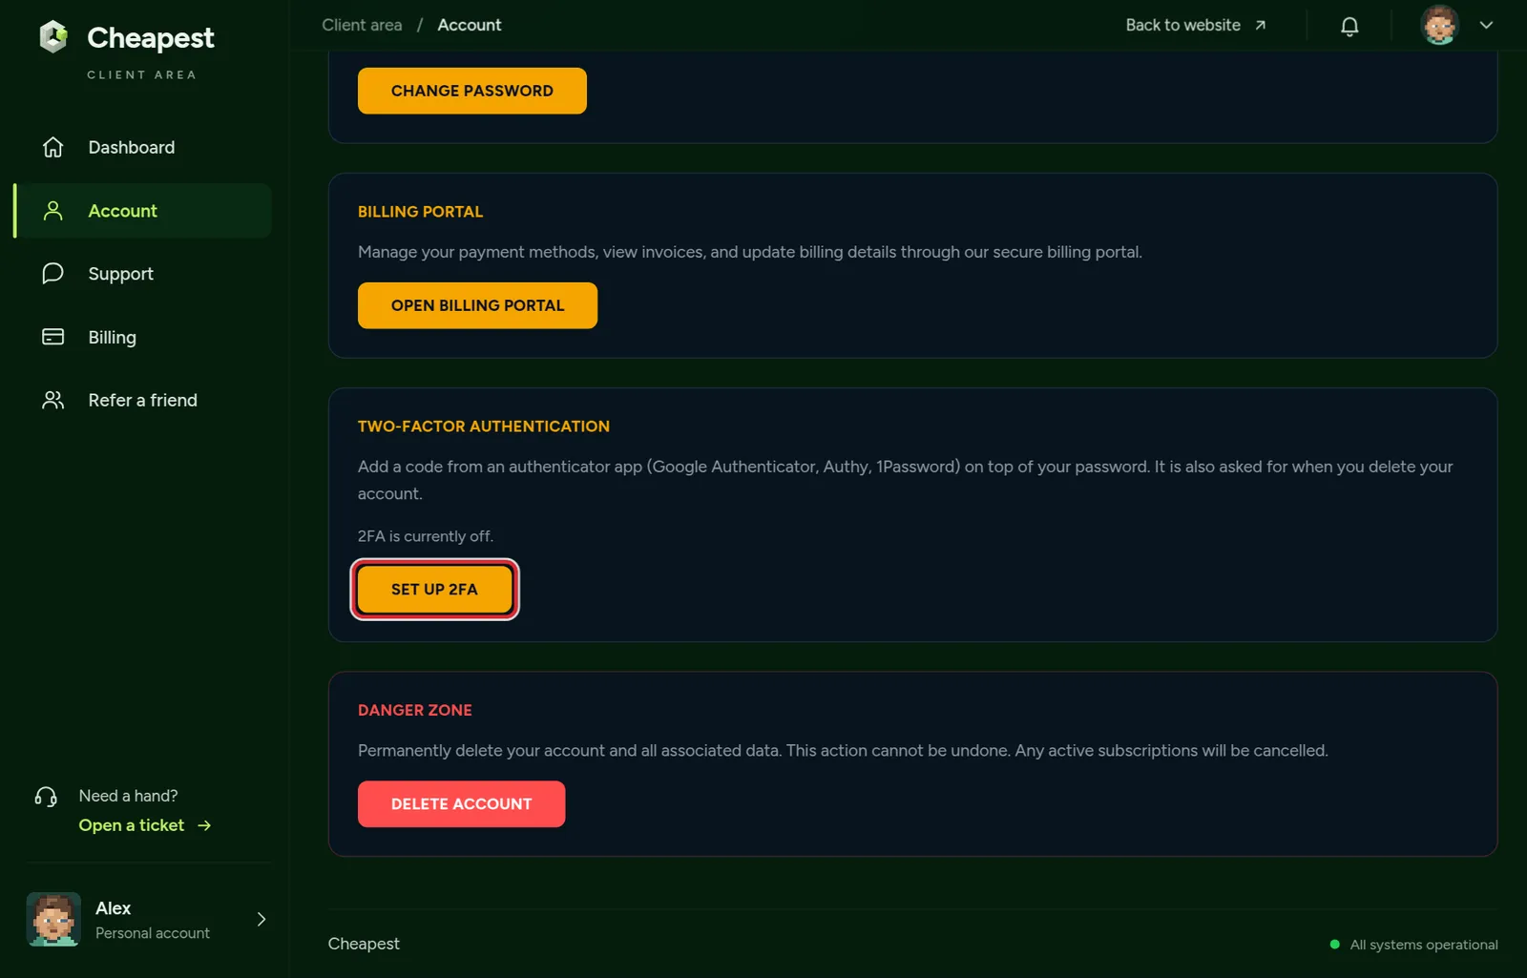Click the Refer a friend people icon

53,400
